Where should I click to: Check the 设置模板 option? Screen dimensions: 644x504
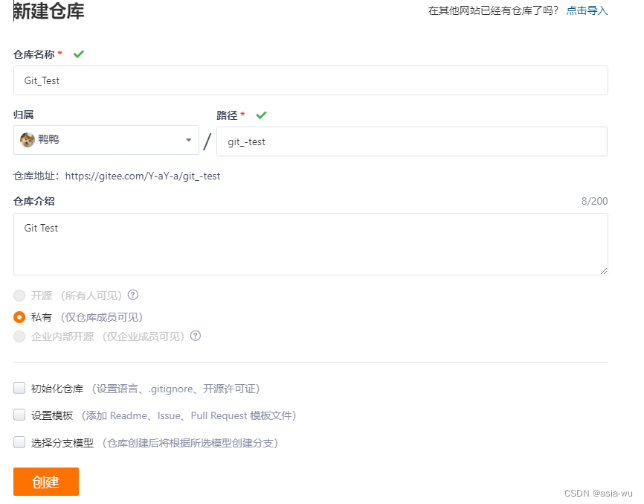19,415
